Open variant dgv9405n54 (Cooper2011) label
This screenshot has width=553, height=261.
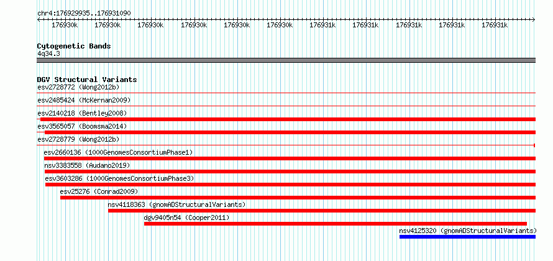click(x=186, y=217)
